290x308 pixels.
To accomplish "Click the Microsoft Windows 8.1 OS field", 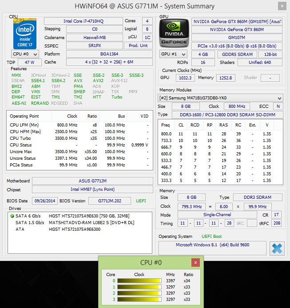I will coord(212,248).
